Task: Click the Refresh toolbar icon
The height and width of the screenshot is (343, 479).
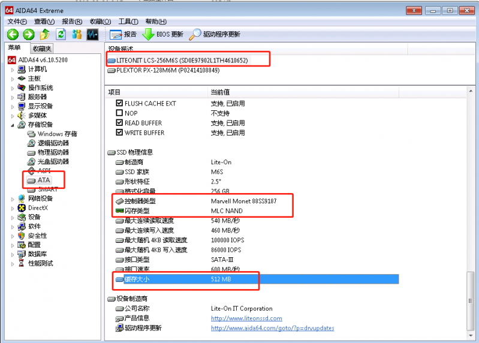Action: pos(61,34)
